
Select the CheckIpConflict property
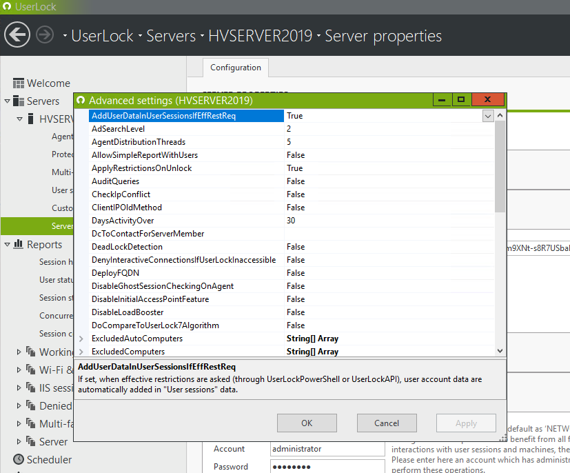tap(291, 194)
